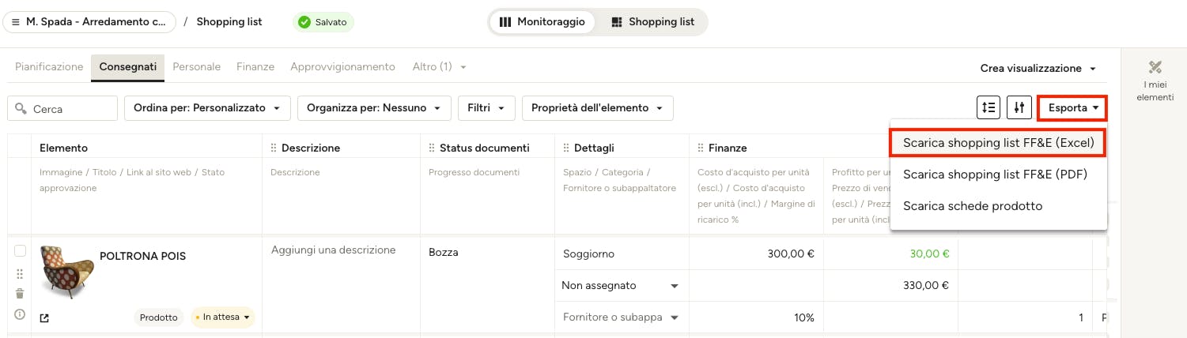The width and height of the screenshot is (1187, 338).
Task: Expand the Non assegnato category dropdown
Action: 622,286
